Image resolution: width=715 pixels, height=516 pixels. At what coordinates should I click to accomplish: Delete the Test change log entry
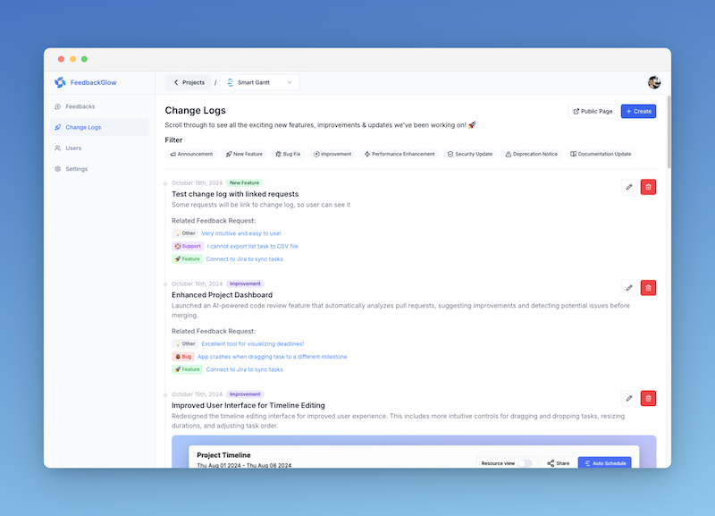648,187
